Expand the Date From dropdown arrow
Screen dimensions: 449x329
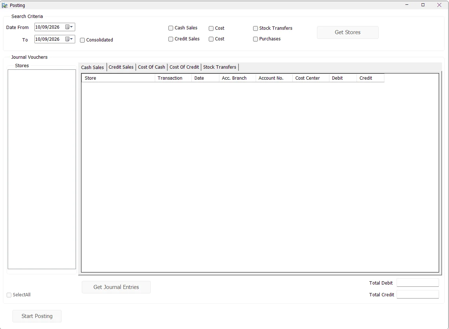(72, 27)
